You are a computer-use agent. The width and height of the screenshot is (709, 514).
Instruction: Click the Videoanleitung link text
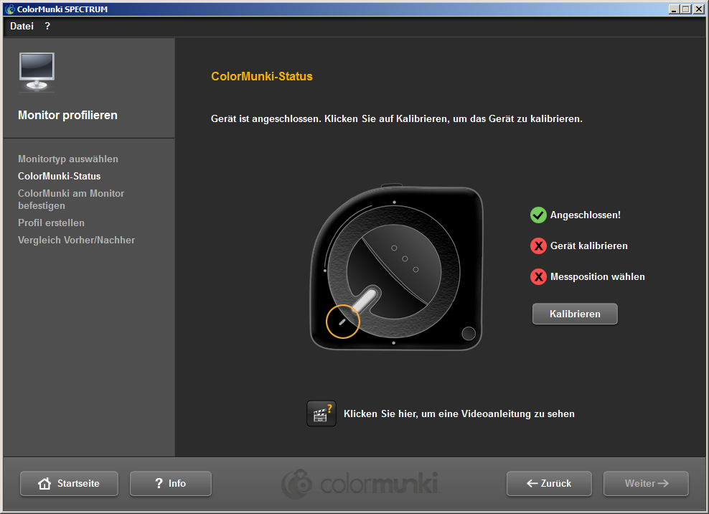click(x=459, y=413)
